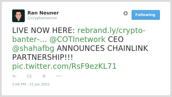This screenshot has width=172, height=97.
Task: Click the '21 Jan 2021' date portion
Action: [x=40, y=84]
